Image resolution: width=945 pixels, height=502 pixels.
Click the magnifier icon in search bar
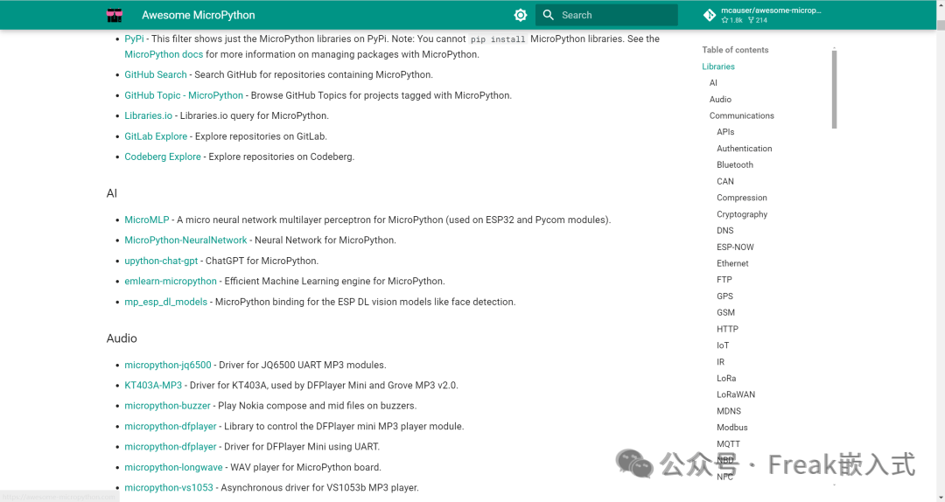(549, 15)
